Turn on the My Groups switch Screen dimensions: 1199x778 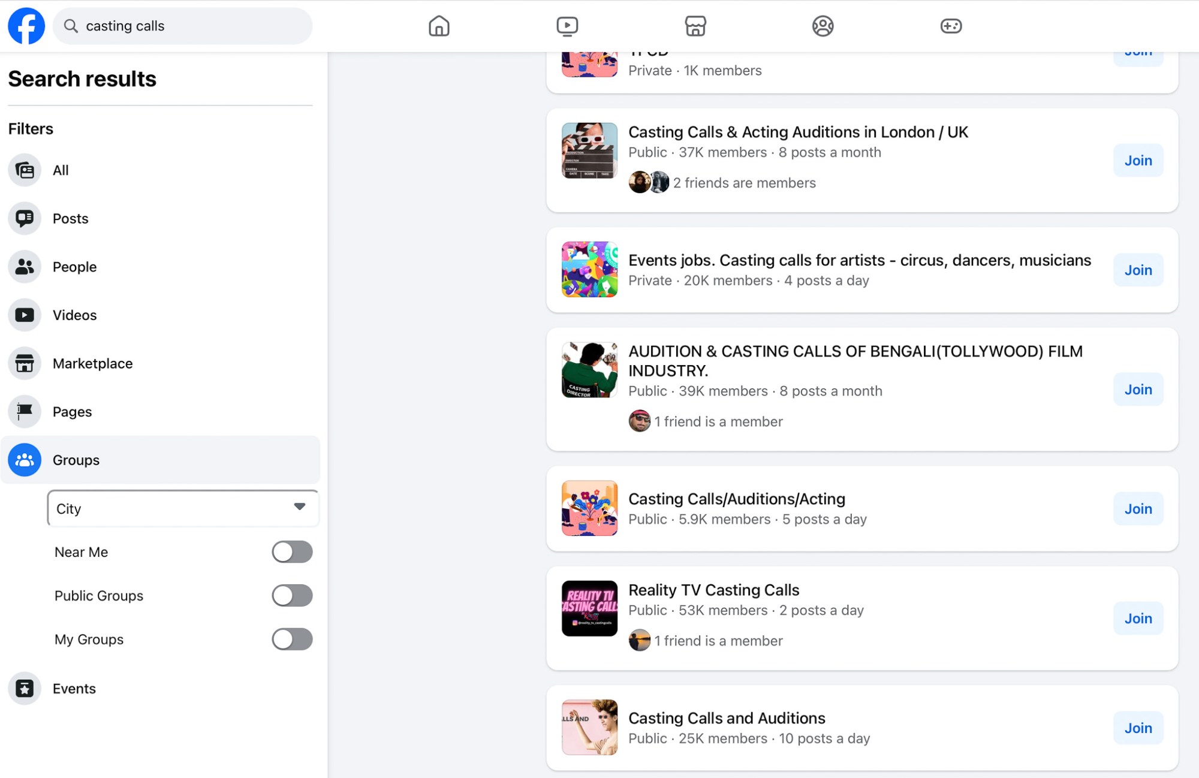[x=292, y=639]
